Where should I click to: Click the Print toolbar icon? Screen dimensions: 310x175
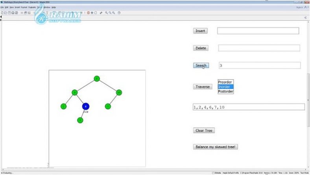(13, 13)
